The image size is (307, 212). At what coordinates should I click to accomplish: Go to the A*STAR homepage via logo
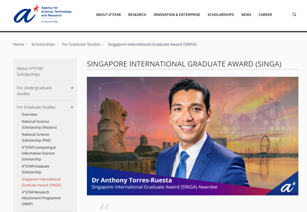point(43,14)
